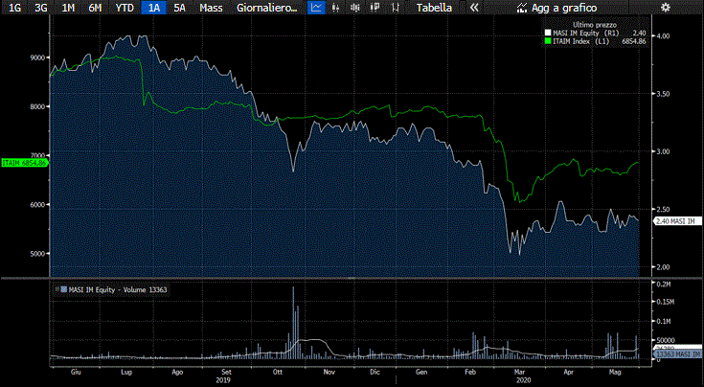704x387 pixels.
Task: Click the MASI IM Equity (R1) legend entry
Action: (586, 34)
